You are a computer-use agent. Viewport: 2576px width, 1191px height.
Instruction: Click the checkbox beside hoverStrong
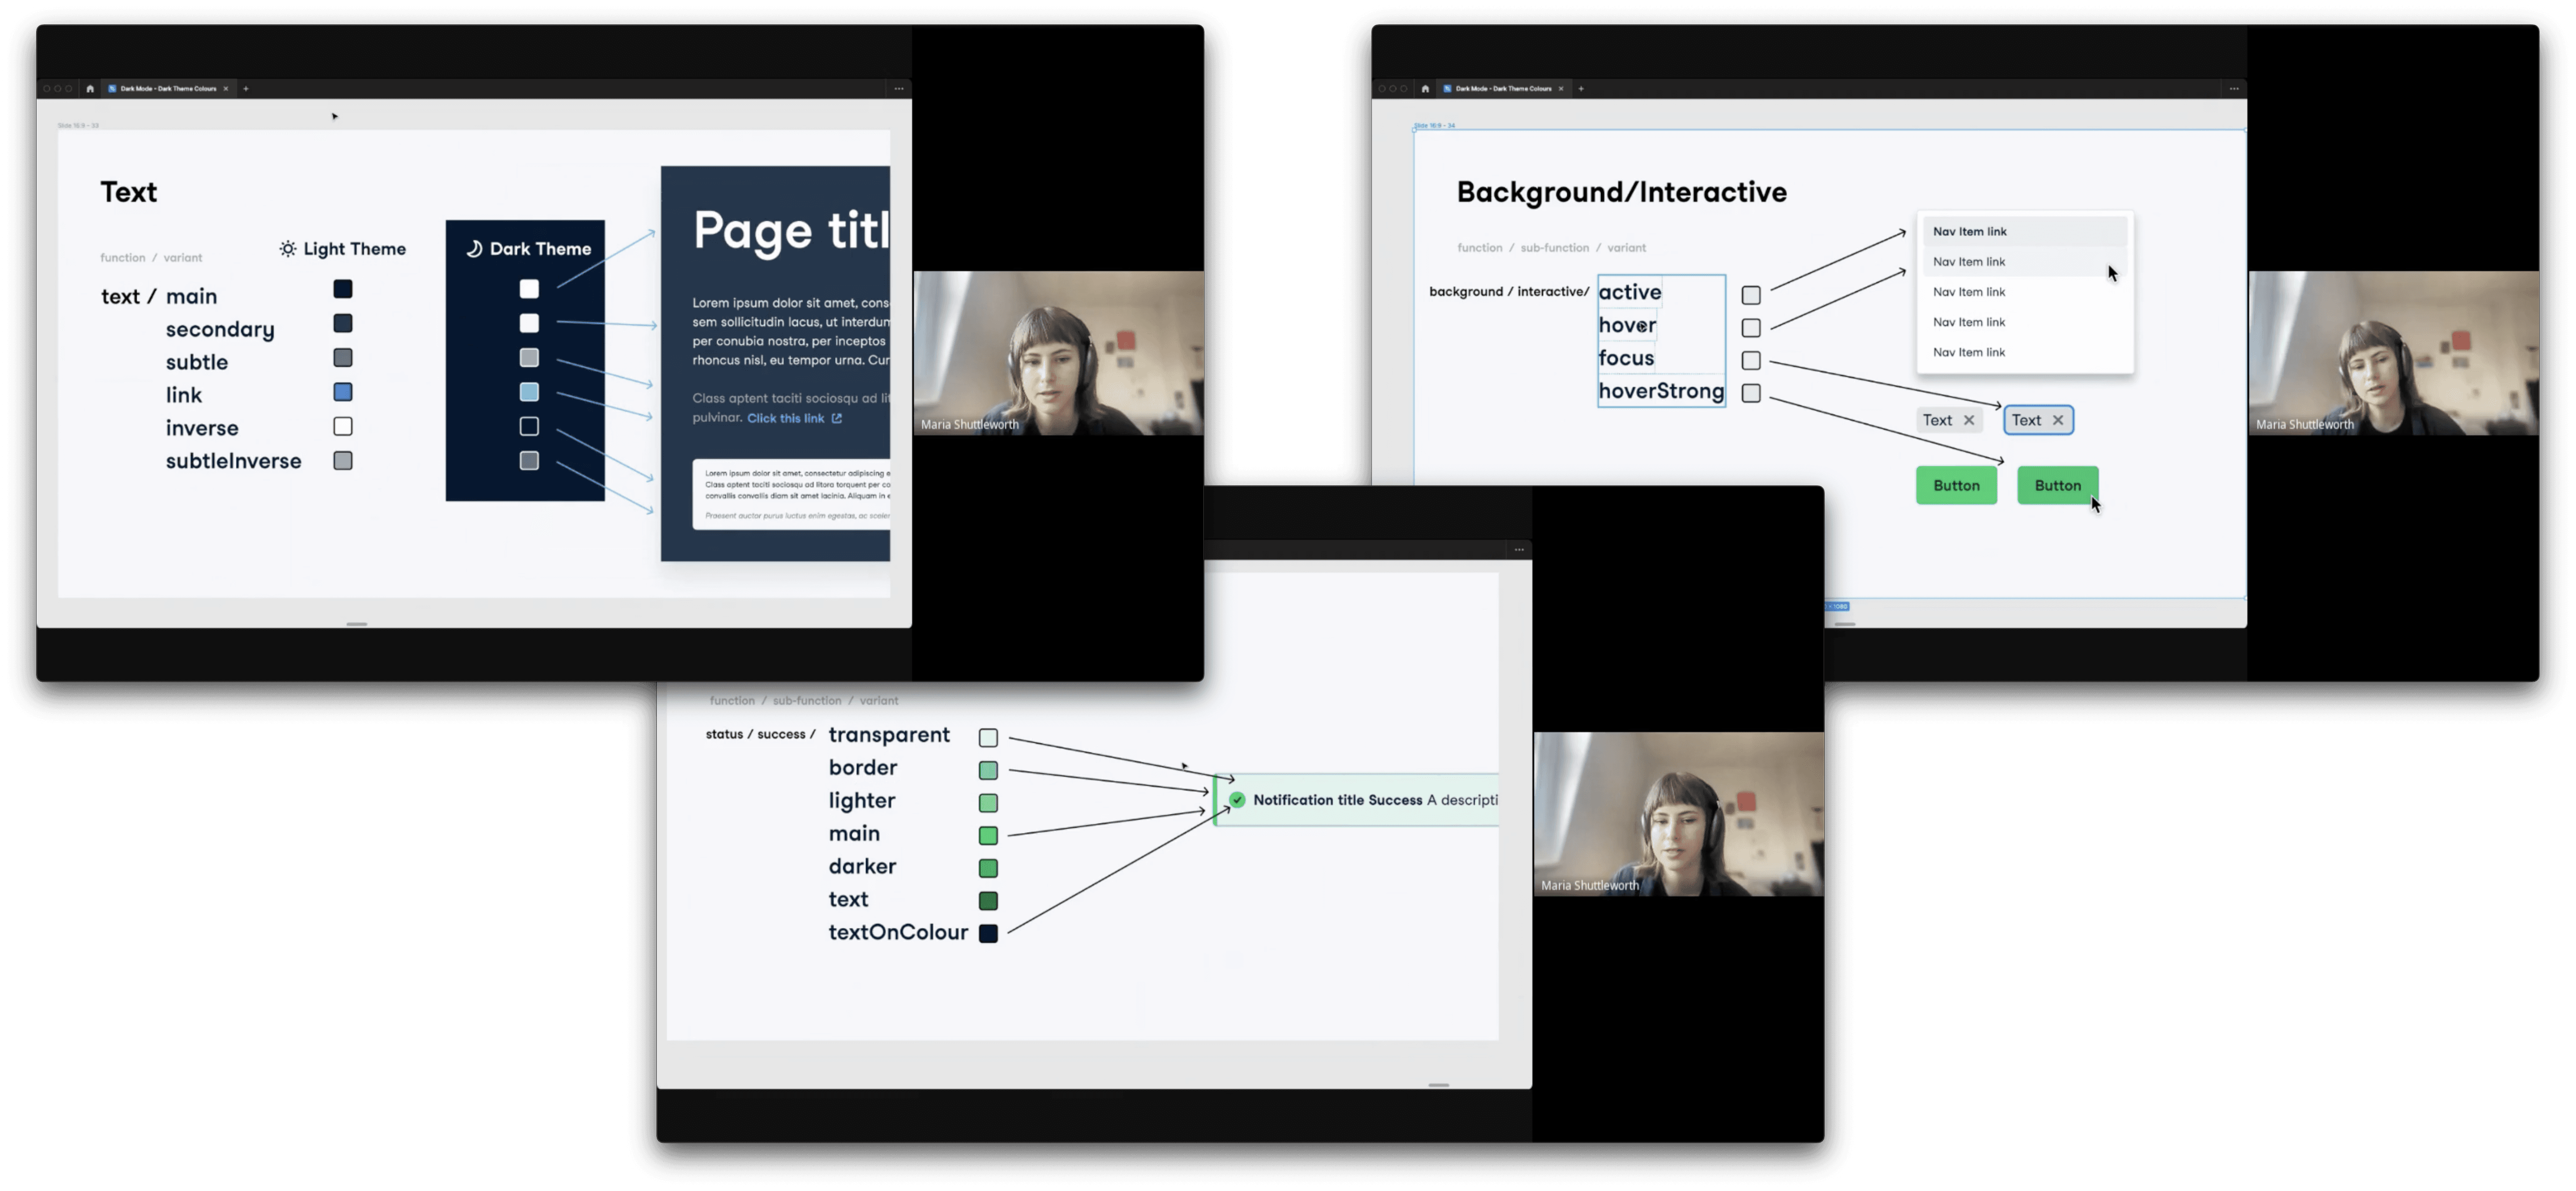coord(1751,393)
